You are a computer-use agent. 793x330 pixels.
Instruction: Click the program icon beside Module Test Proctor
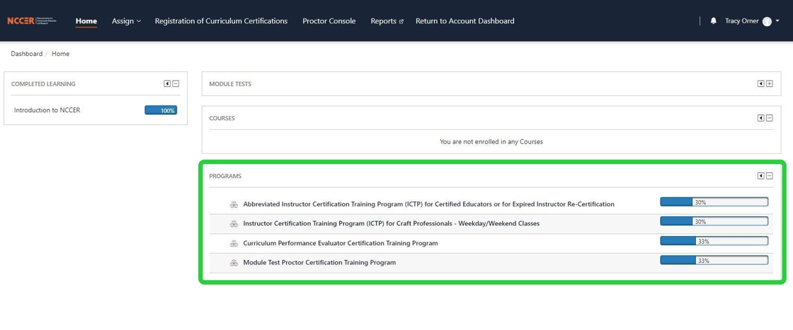tap(234, 263)
